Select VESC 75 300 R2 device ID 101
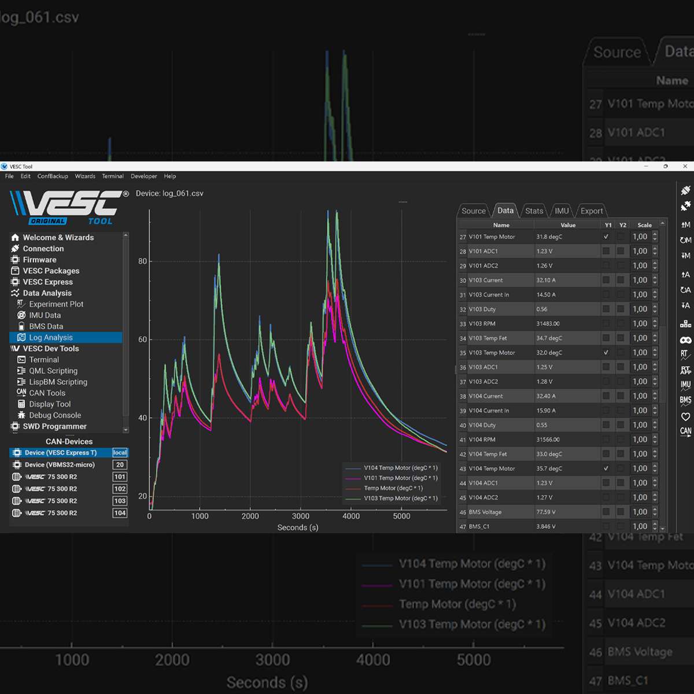 pyautogui.click(x=69, y=477)
